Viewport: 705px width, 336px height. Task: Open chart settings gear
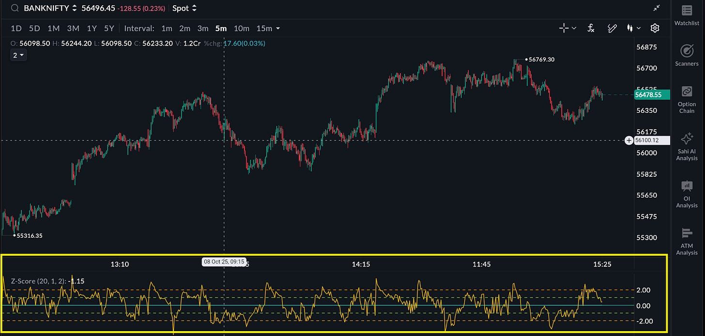(x=655, y=28)
